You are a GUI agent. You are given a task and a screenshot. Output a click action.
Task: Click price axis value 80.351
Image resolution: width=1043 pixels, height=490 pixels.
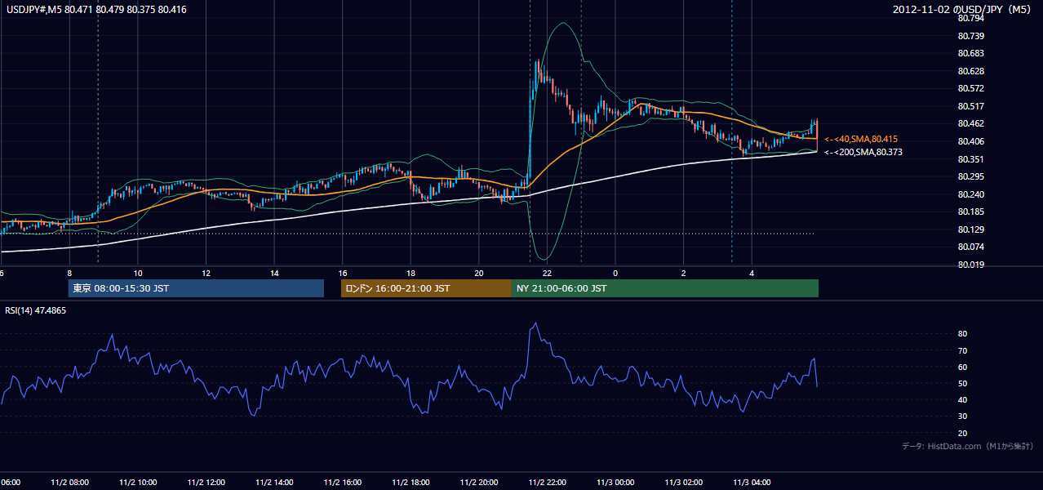970,159
